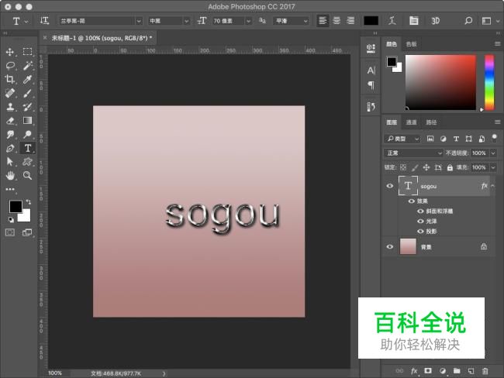Hide the sogou text layer

click(x=389, y=186)
